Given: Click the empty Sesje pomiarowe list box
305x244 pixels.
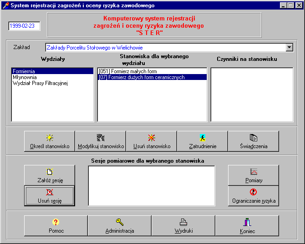Looking at the screenshot, I should (151, 185).
